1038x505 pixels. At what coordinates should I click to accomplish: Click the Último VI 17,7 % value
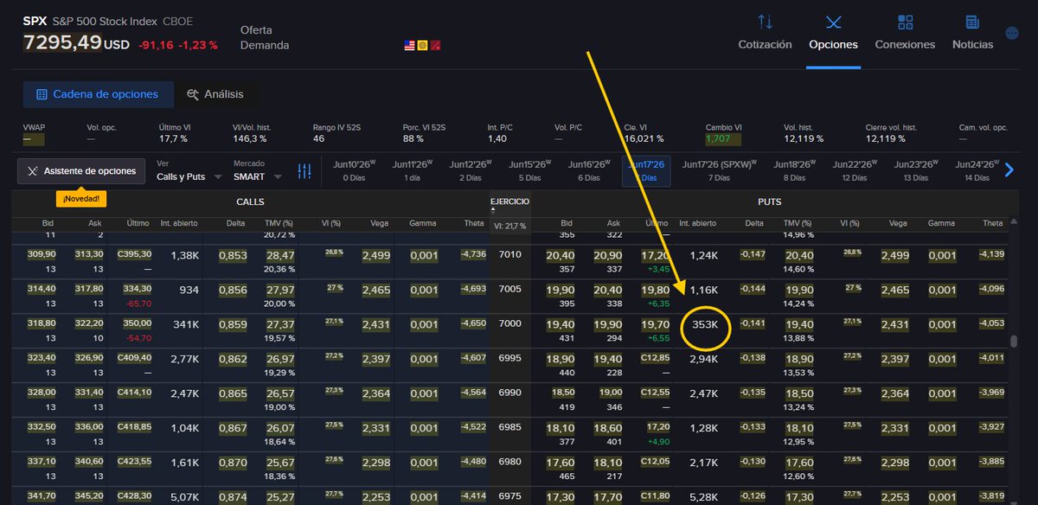173,138
